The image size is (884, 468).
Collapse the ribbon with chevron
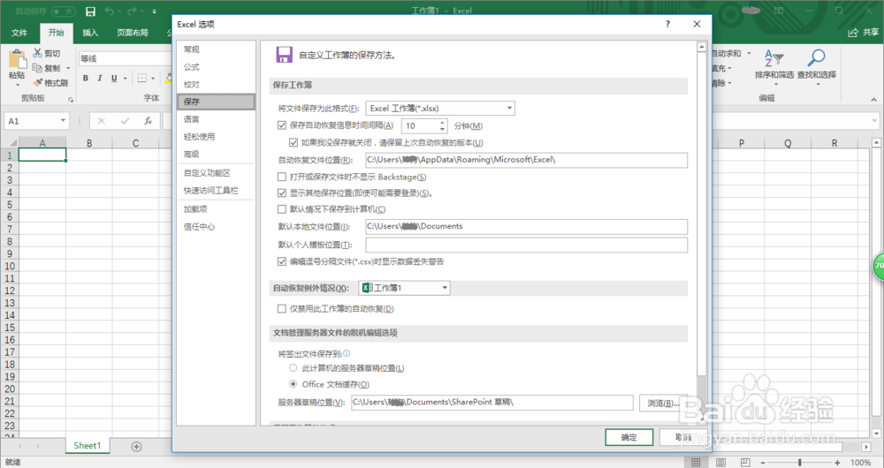pos(874,100)
